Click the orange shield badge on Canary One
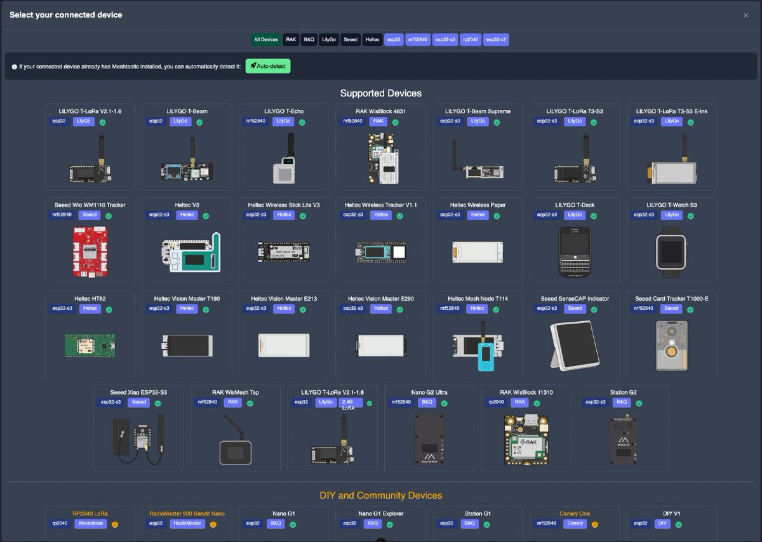The image size is (762, 542). coord(595,524)
